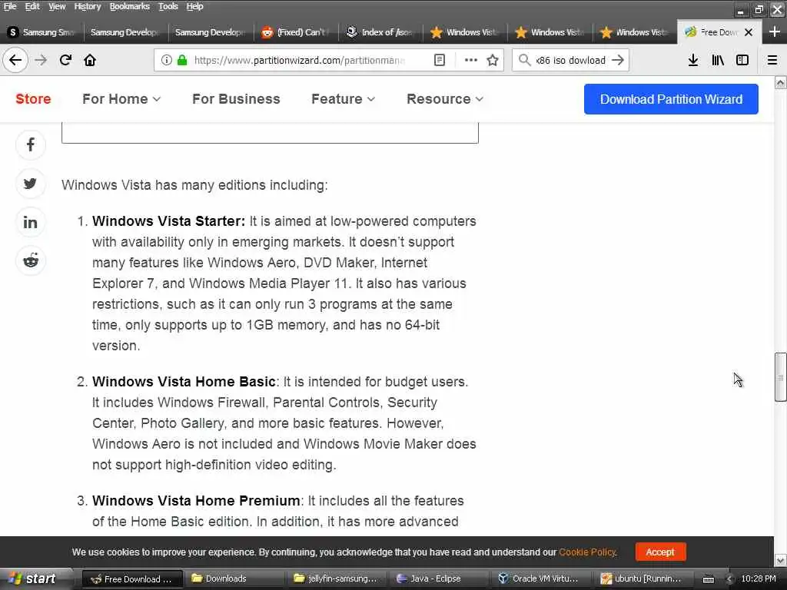Open Firefox hamburger menu

[772, 60]
